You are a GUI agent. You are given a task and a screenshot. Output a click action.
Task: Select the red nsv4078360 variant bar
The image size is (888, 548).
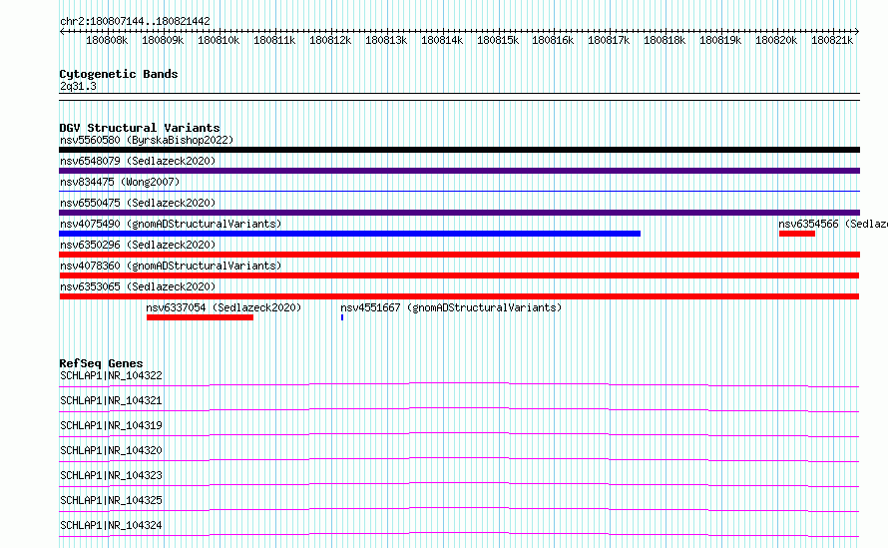click(459, 275)
